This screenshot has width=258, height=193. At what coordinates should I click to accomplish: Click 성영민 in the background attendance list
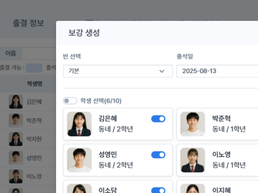click(x=34, y=158)
